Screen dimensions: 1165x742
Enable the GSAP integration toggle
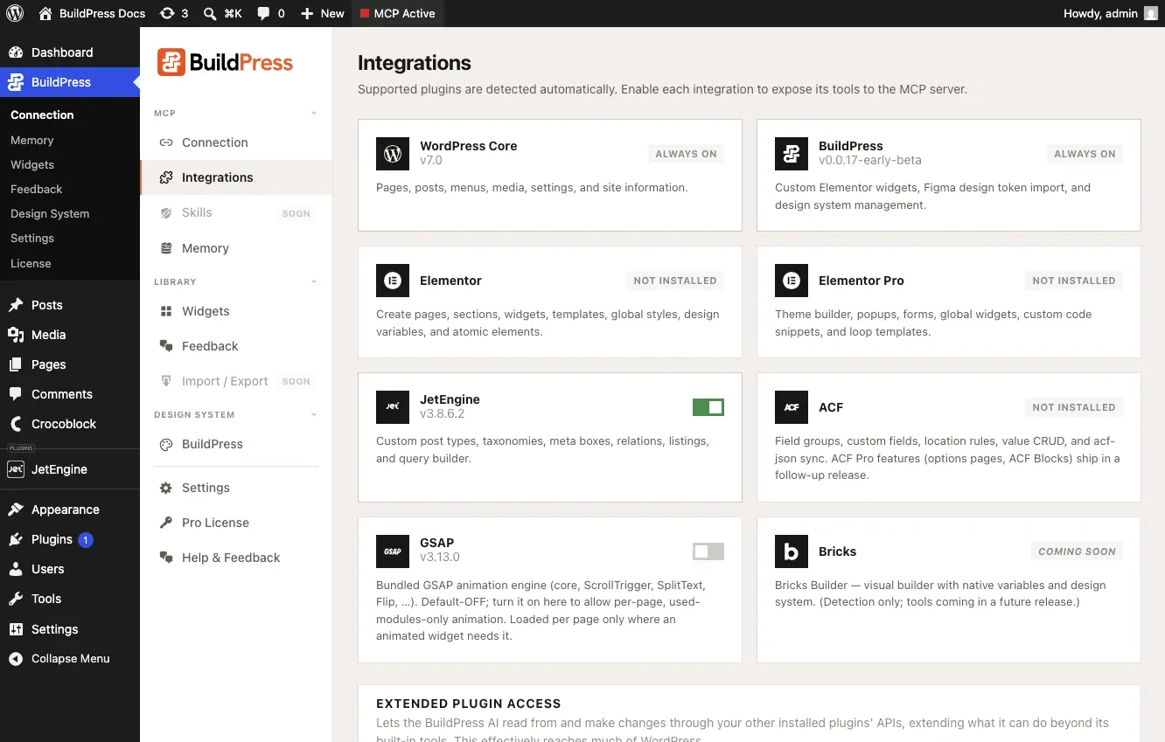click(708, 551)
